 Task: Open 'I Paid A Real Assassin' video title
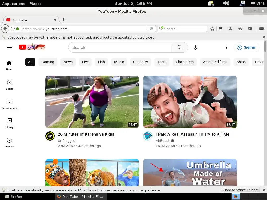coord(192,134)
